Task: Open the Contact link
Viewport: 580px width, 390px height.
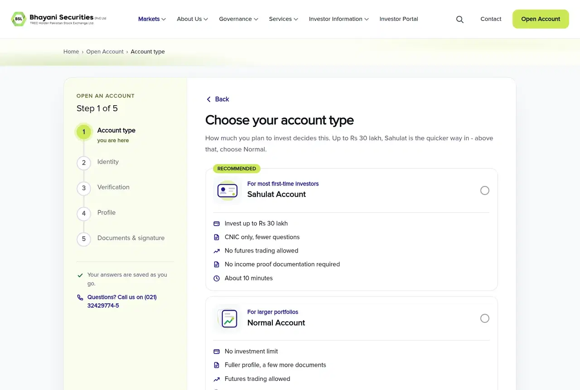Action: tap(491, 19)
